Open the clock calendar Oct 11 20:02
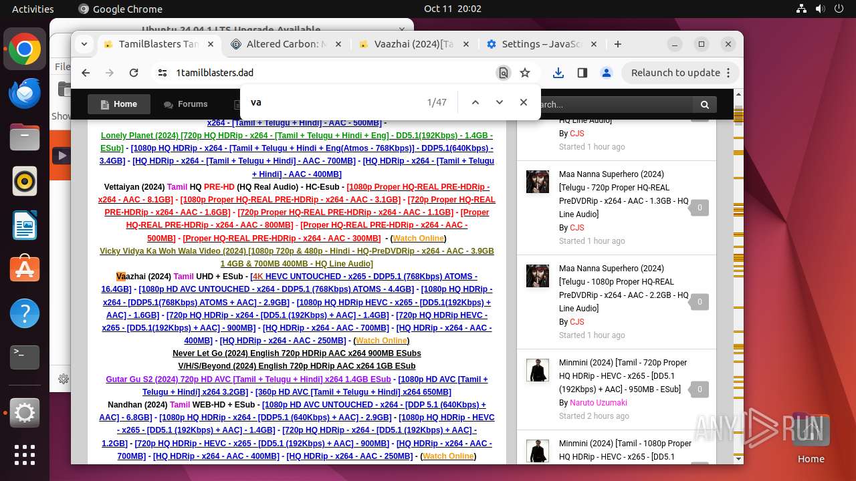The height and width of the screenshot is (481, 856). point(453,9)
